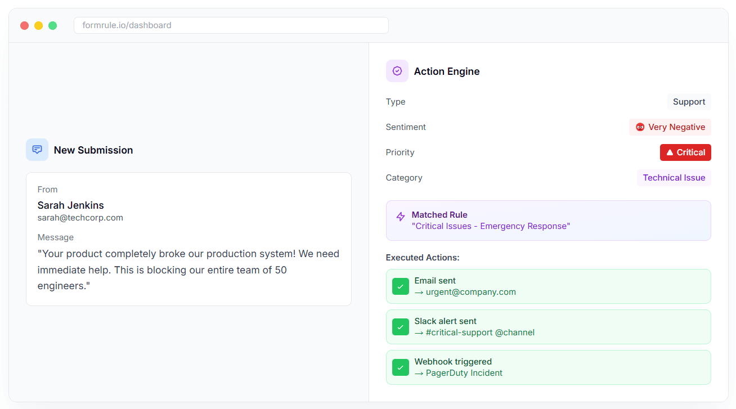Click the green window maximize dot
This screenshot has height=409, width=736.
click(x=52, y=25)
